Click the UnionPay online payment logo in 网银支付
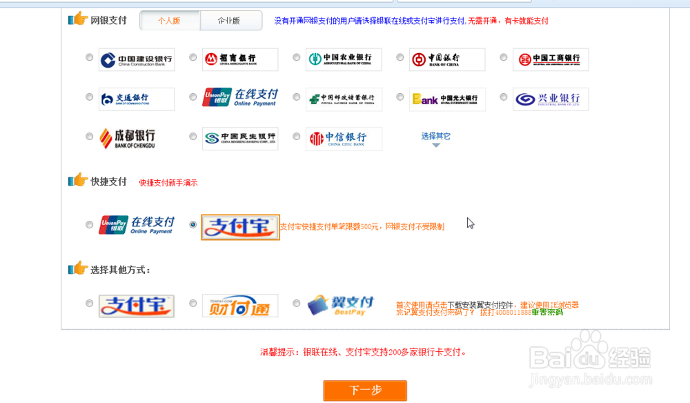This screenshot has width=690, height=403. pyautogui.click(x=240, y=98)
